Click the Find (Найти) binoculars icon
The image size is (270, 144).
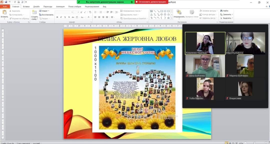coord(221,11)
